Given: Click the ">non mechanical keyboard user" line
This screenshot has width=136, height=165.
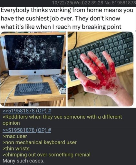Looking at the screenshot, I should coord(40,142).
